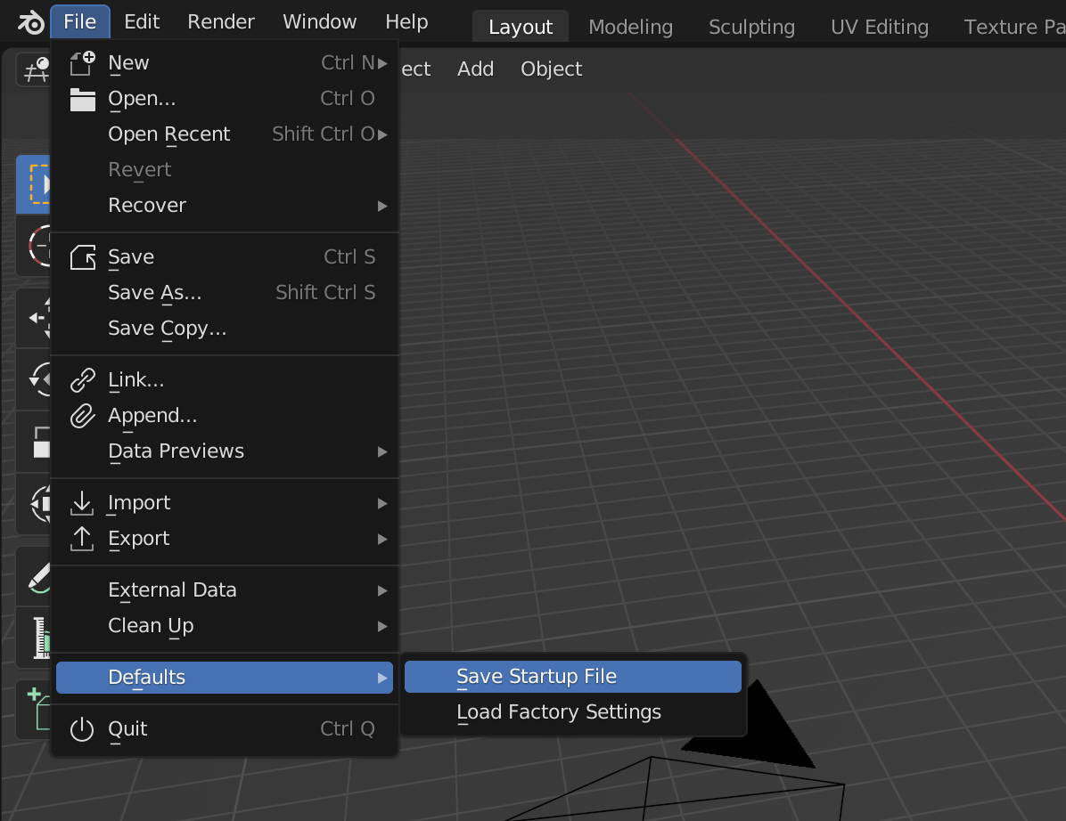1066x821 pixels.
Task: Open the Window menu
Action: (x=319, y=21)
